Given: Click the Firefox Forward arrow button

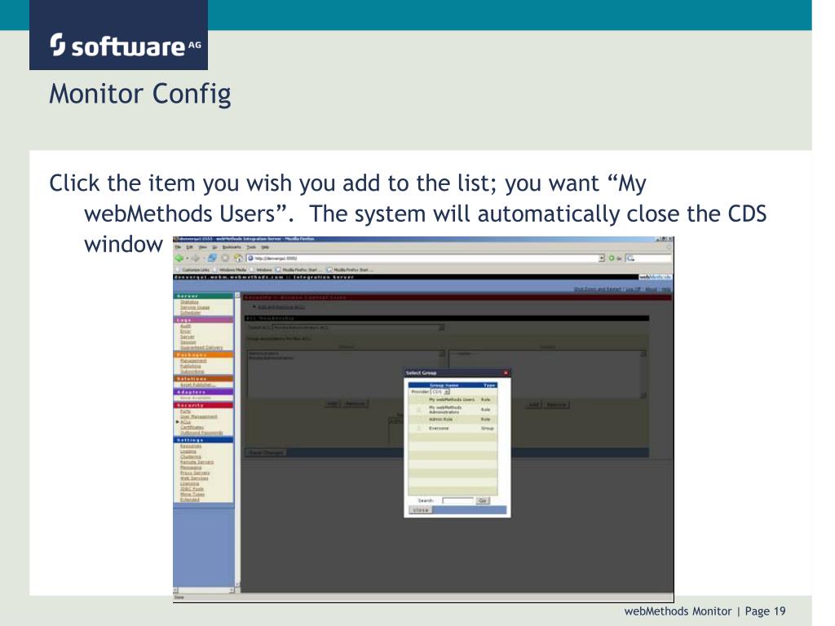Looking at the screenshot, I should click(196, 258).
